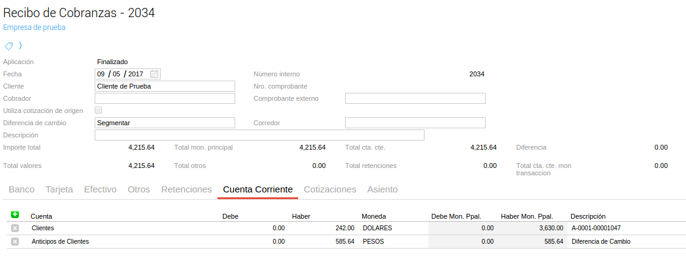View the Asiento tab
The height and width of the screenshot is (259, 686).
[382, 189]
